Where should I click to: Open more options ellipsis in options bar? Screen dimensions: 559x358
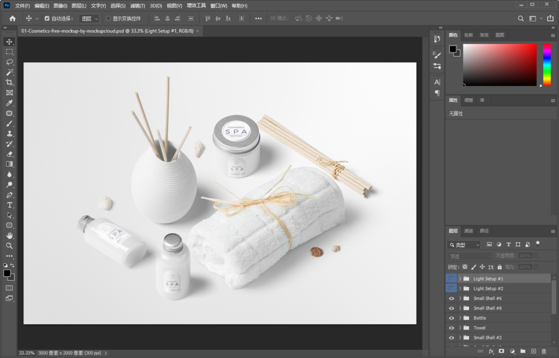(x=258, y=19)
